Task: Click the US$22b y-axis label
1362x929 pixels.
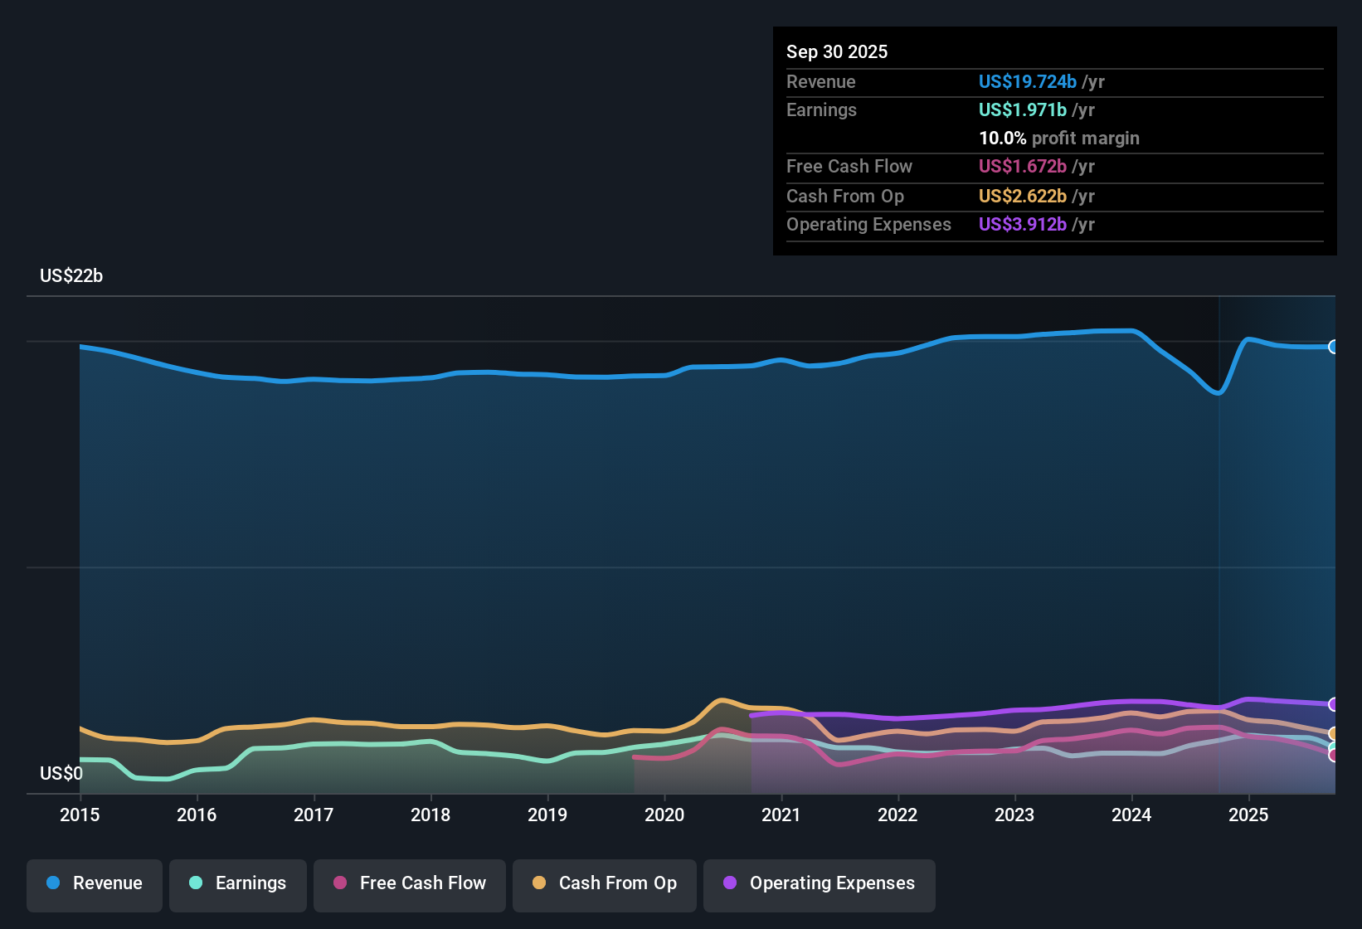Action: 71,276
